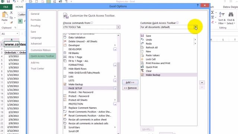Select Paste Values in right list
238x134 pixels.
[168, 55]
